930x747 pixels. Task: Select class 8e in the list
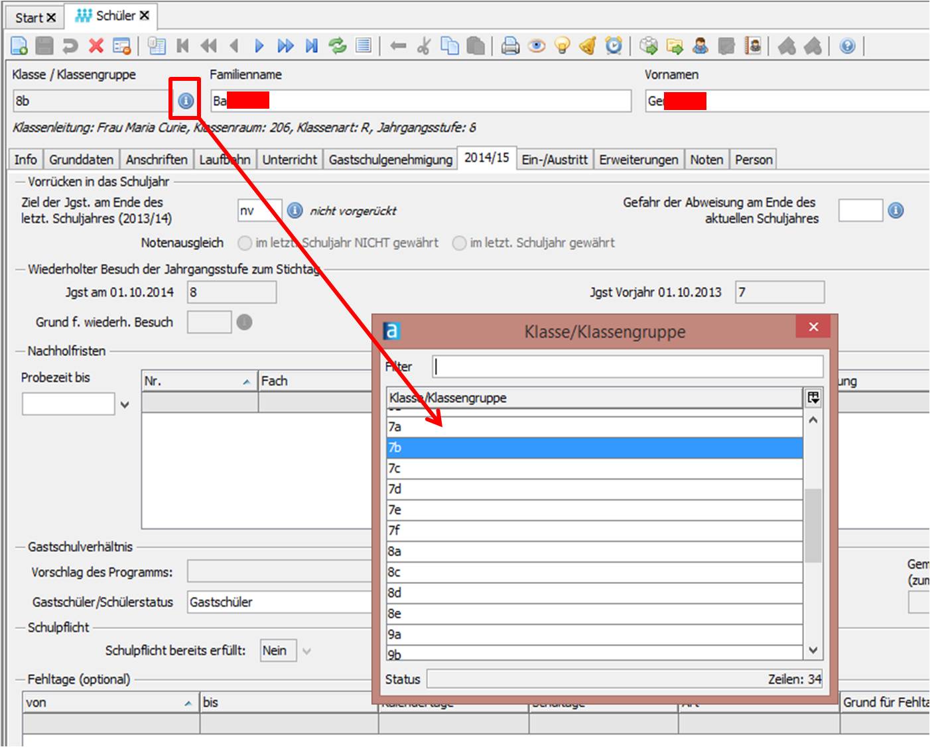[x=594, y=614]
